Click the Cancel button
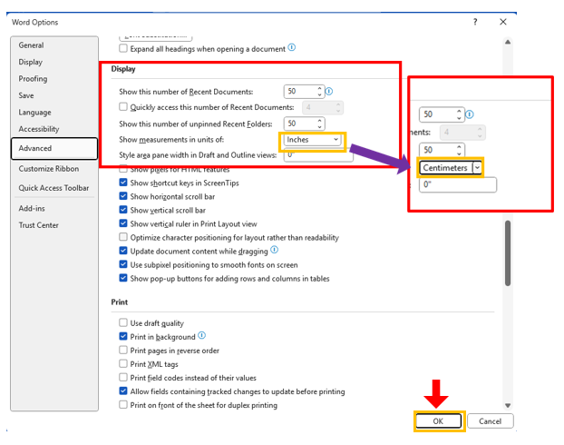The height and width of the screenshot is (445, 564). click(491, 421)
